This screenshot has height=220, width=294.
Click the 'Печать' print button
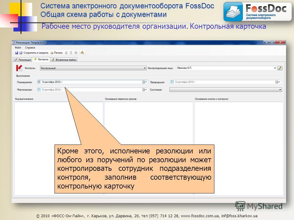coord(56,53)
